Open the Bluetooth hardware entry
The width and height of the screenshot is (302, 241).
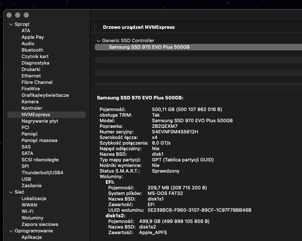click(x=32, y=50)
